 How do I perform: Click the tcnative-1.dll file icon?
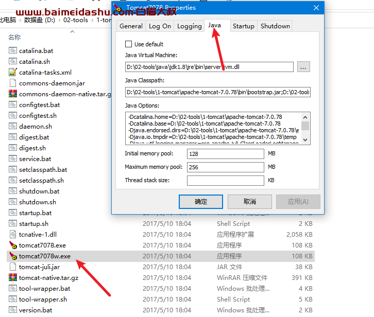click(13, 234)
